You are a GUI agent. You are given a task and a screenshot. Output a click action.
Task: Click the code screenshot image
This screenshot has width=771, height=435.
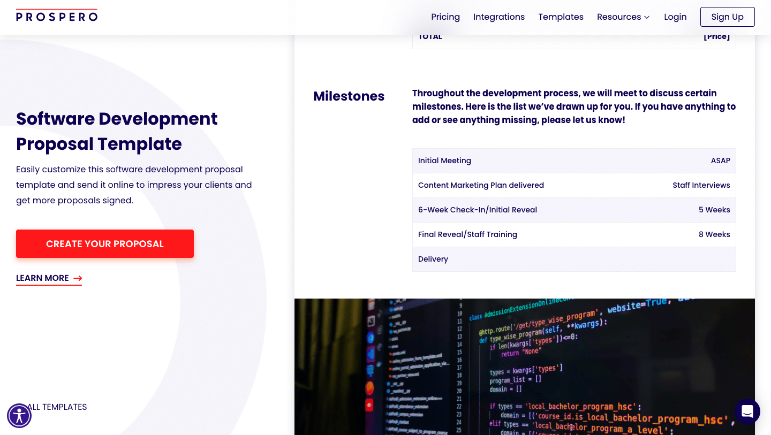click(x=524, y=367)
